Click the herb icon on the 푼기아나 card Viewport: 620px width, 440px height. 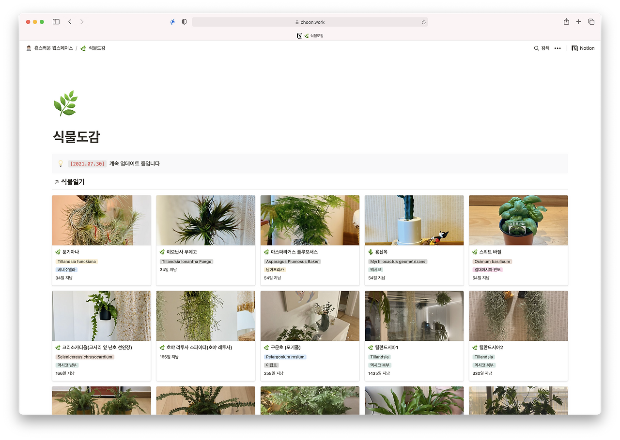tap(58, 252)
